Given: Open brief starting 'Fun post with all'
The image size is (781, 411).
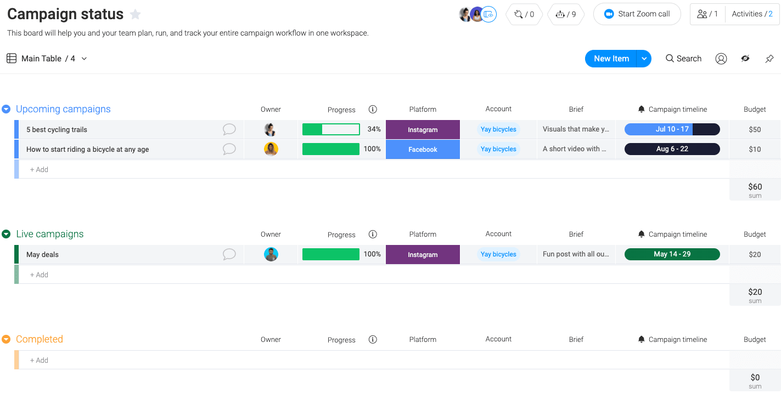Looking at the screenshot, I should click(576, 254).
